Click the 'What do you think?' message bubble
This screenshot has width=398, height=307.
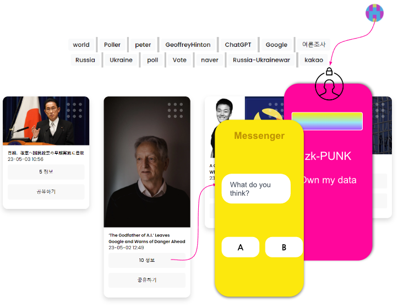256,188
